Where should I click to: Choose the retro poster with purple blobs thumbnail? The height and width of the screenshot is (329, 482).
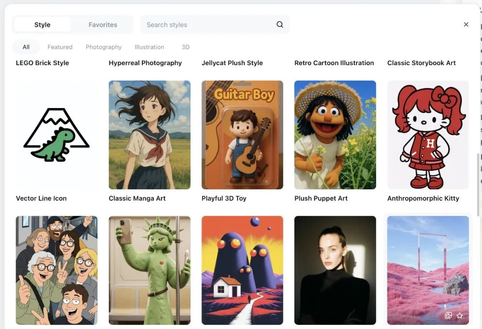242,270
